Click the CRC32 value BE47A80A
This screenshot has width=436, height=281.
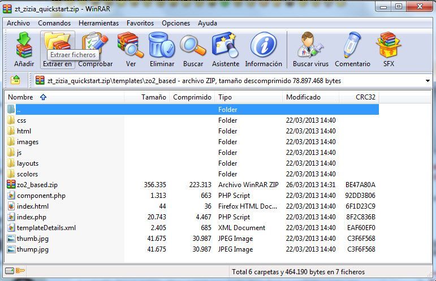tap(360, 185)
